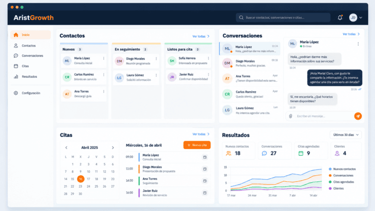Screen dimensions: 375x211
Task: Open the JD user avatar menu
Action: tap(355, 18)
